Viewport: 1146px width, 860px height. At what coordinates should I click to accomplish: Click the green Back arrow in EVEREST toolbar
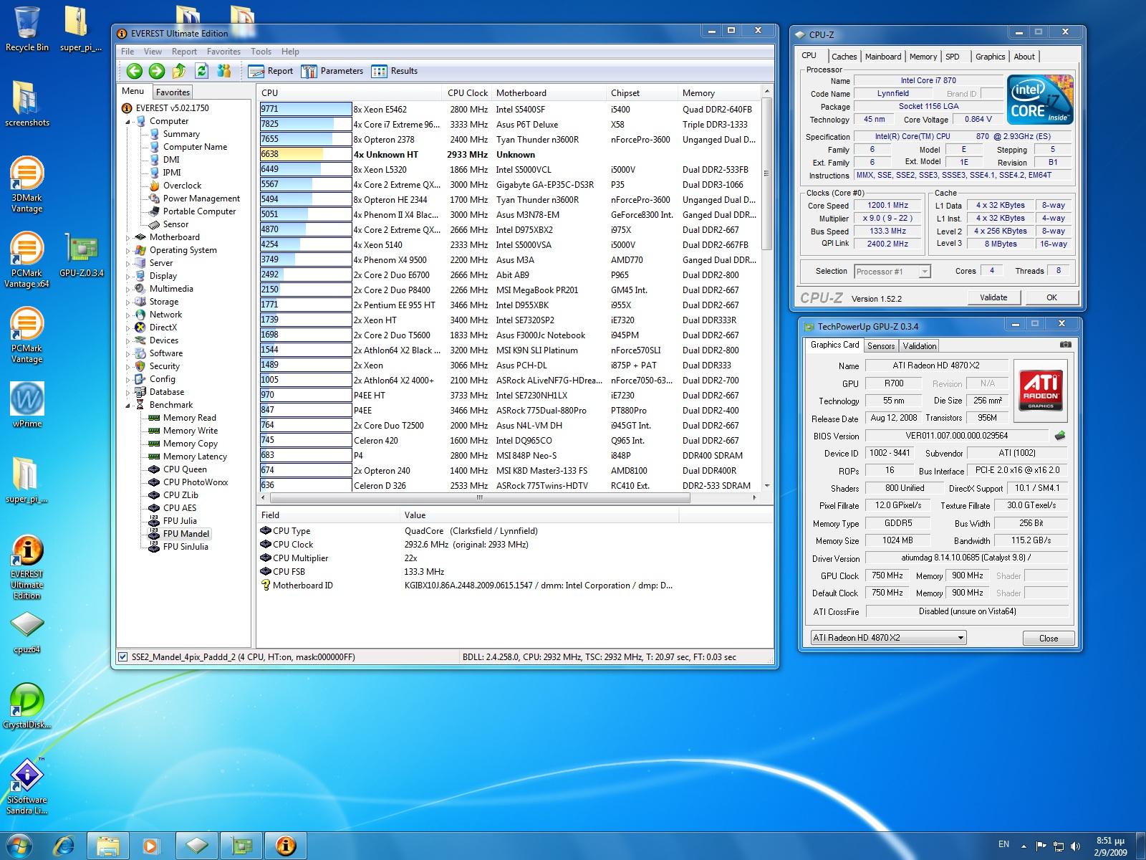134,71
